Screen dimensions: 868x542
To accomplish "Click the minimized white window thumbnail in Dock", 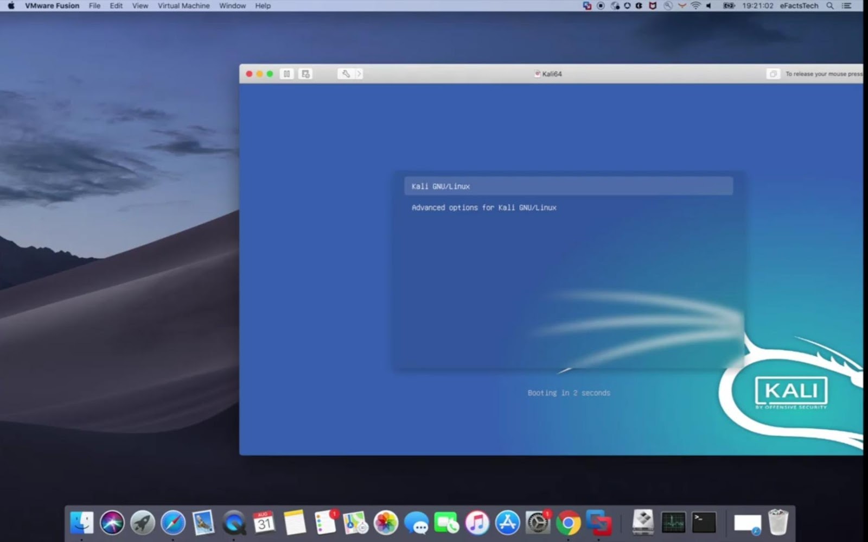I will coord(748,524).
